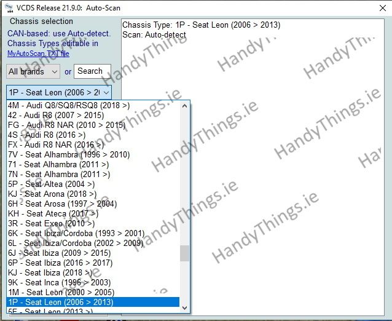Open the MyAutoScan.TXT file link
Screen dimensions: 392x321
pos(38,53)
